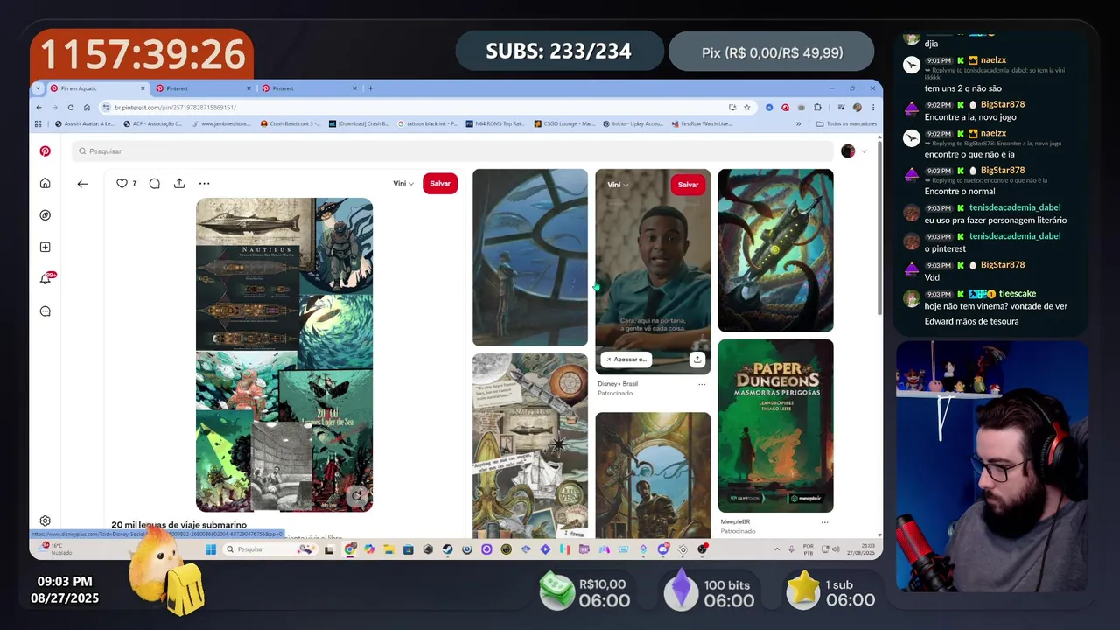Click the Pinterest 'Pesquisar' search field
This screenshot has height=630, width=1120.
coord(452,151)
